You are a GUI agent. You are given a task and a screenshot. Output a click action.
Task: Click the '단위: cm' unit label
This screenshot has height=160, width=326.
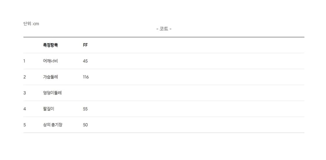click(x=31, y=24)
